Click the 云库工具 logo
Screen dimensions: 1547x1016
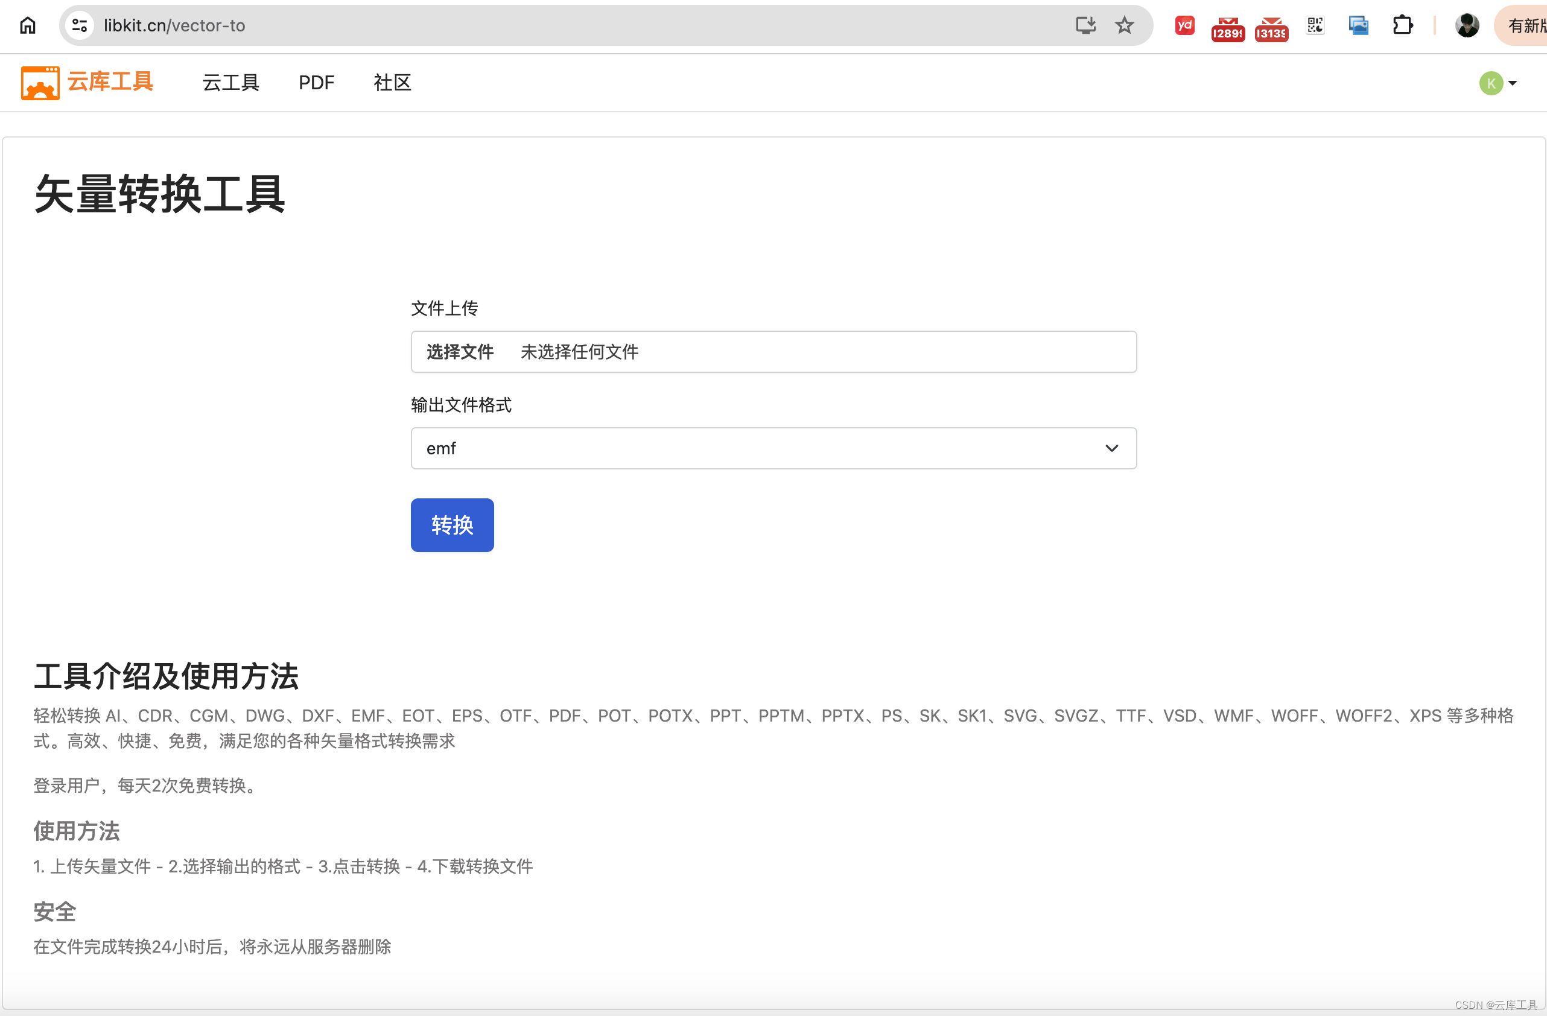(87, 83)
